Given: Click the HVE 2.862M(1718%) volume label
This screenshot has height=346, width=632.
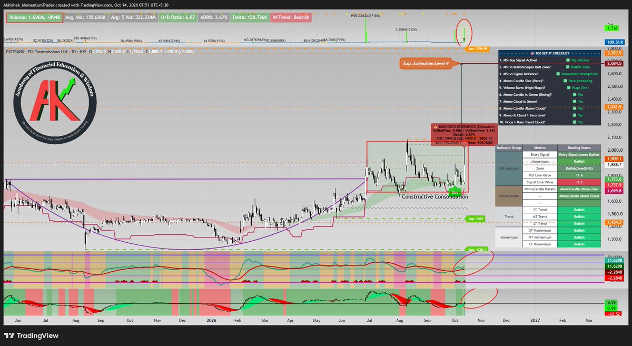Looking at the screenshot, I should click(x=365, y=16).
